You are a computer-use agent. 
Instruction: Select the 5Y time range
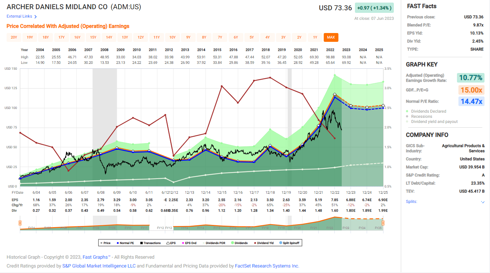tap(251, 37)
